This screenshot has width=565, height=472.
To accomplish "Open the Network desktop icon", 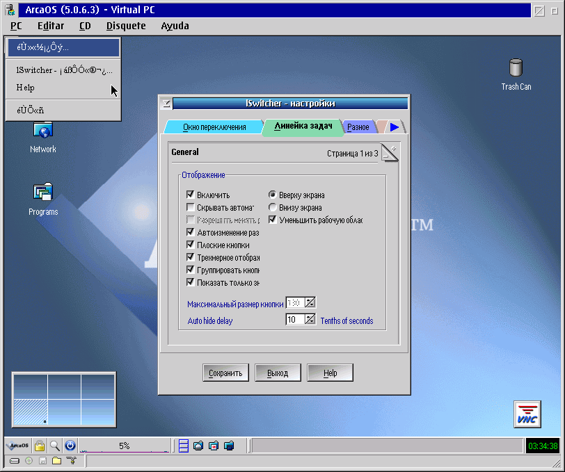I will 43,131.
